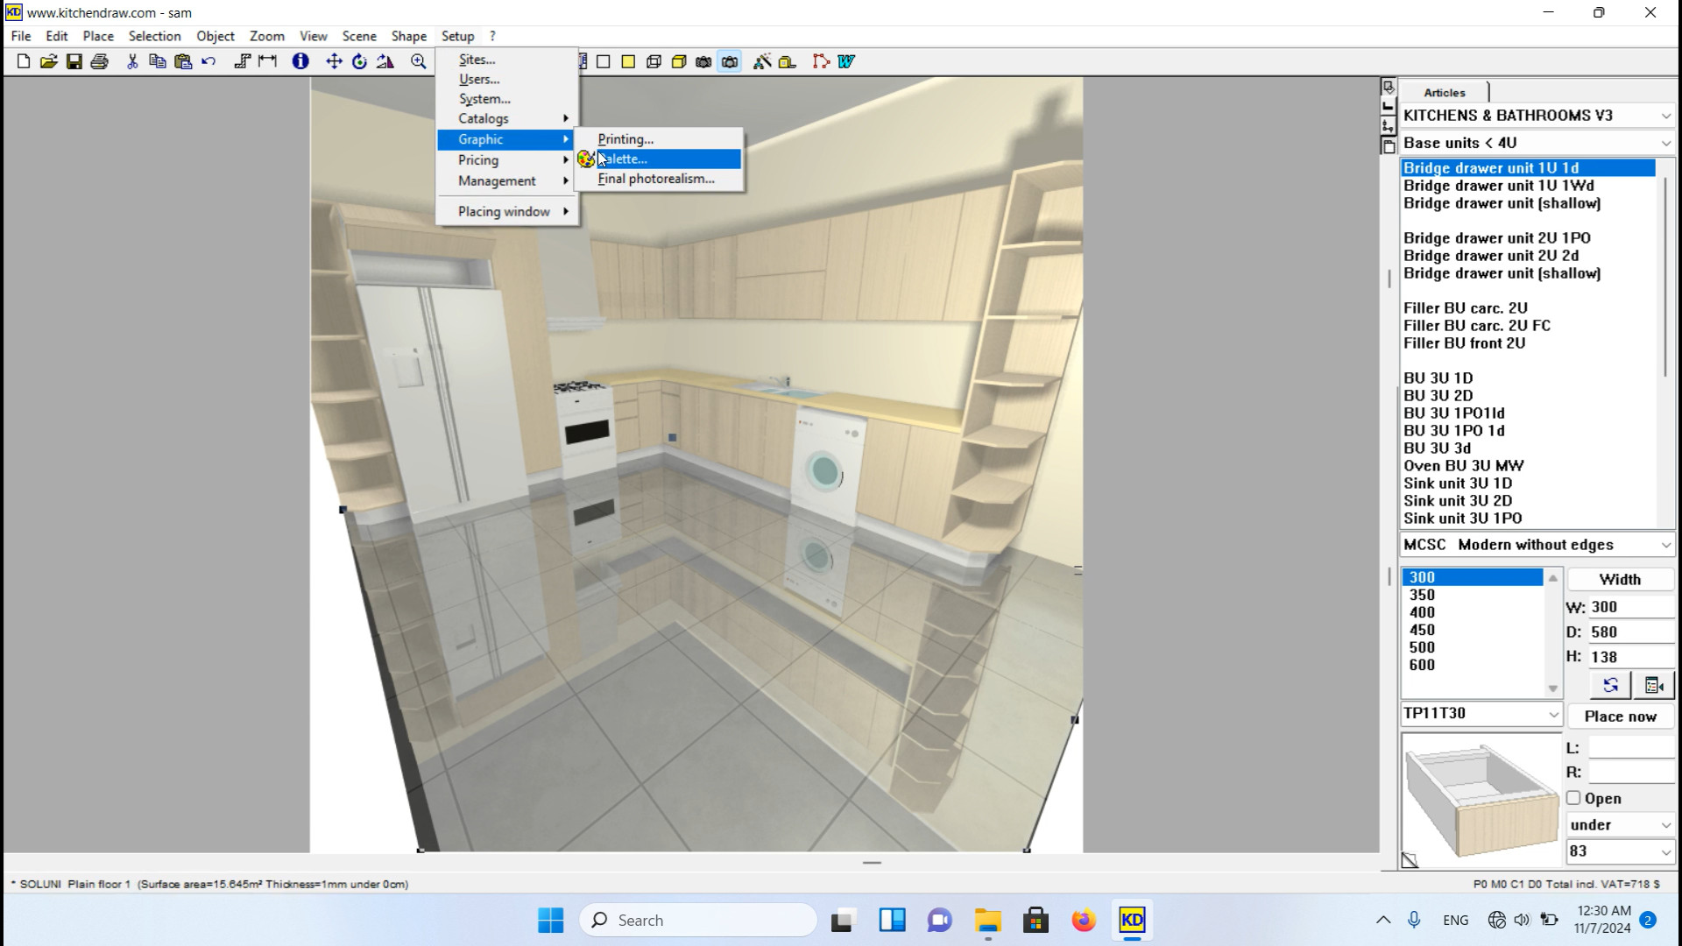Click the blue Information icon
Viewport: 1682px width, 946px height.
[x=300, y=61]
